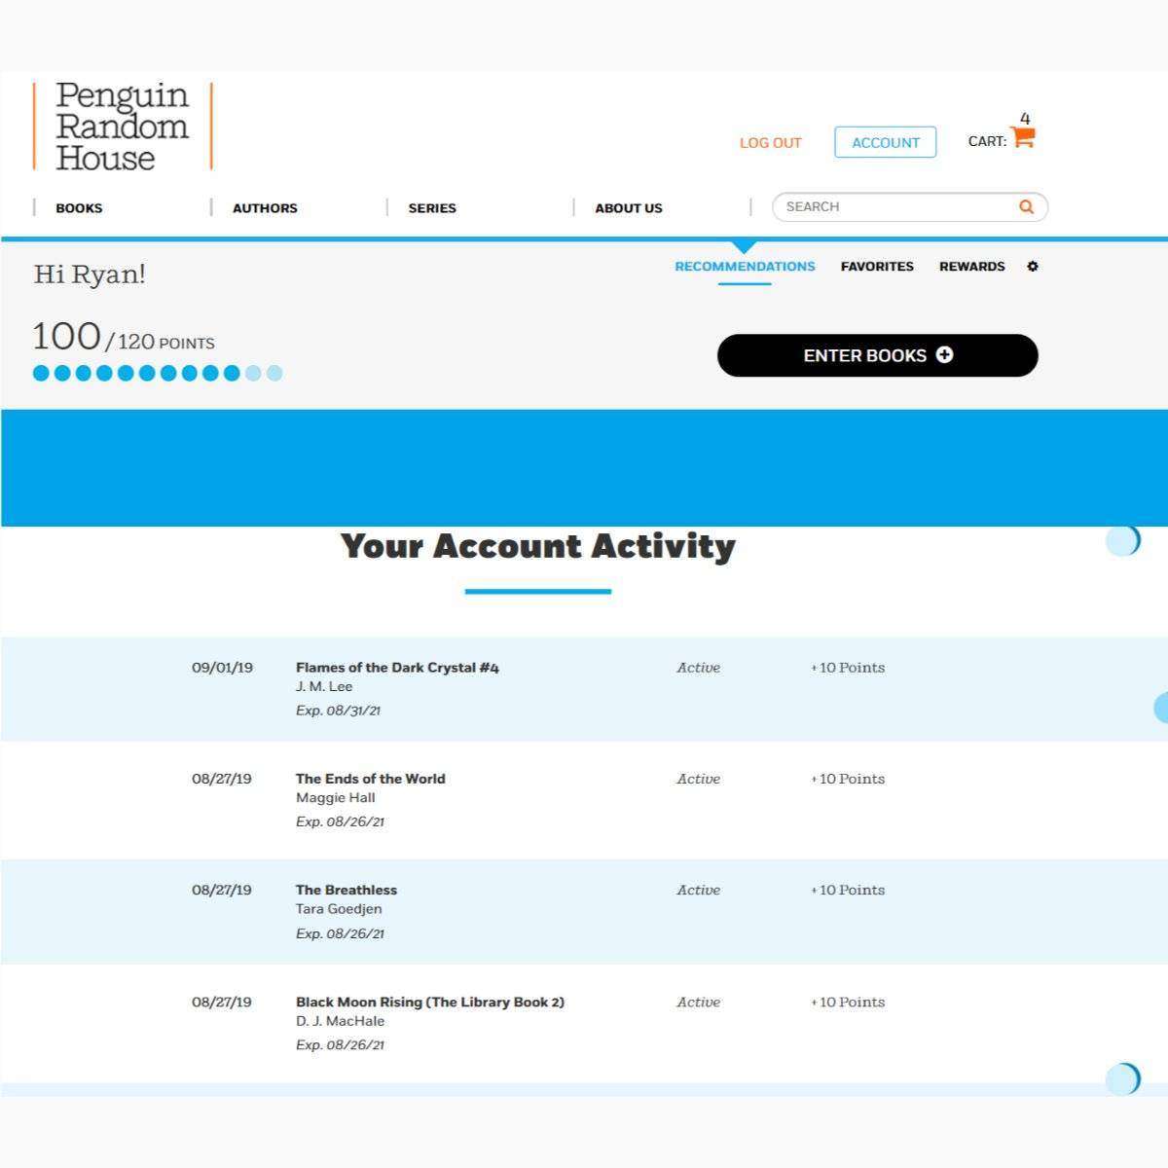Click the points progress dots indicator
1168x1168 pixels.
[158, 373]
